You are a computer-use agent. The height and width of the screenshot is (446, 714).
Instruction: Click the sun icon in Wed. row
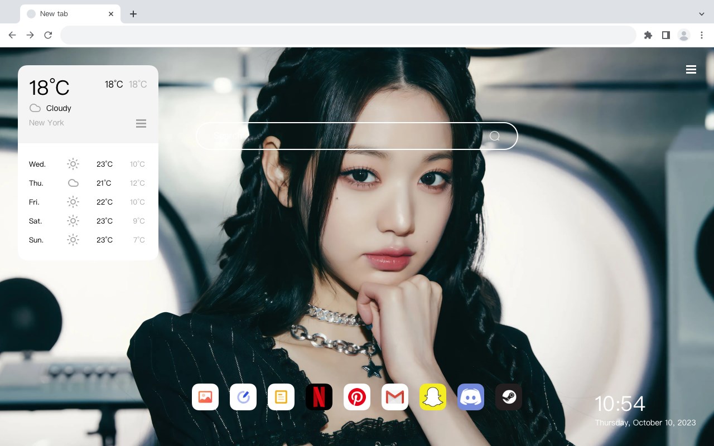[x=73, y=164]
